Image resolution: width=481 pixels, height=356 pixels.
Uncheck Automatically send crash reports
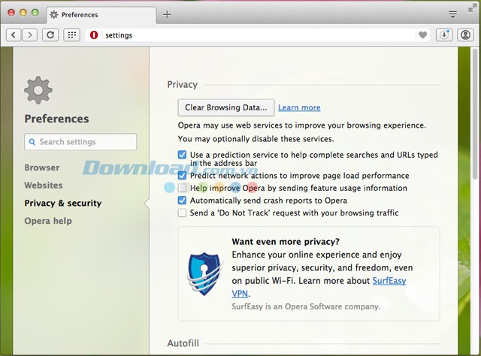(183, 201)
